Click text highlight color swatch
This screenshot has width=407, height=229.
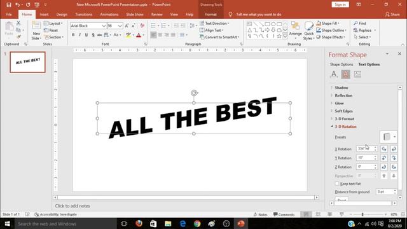128,35
